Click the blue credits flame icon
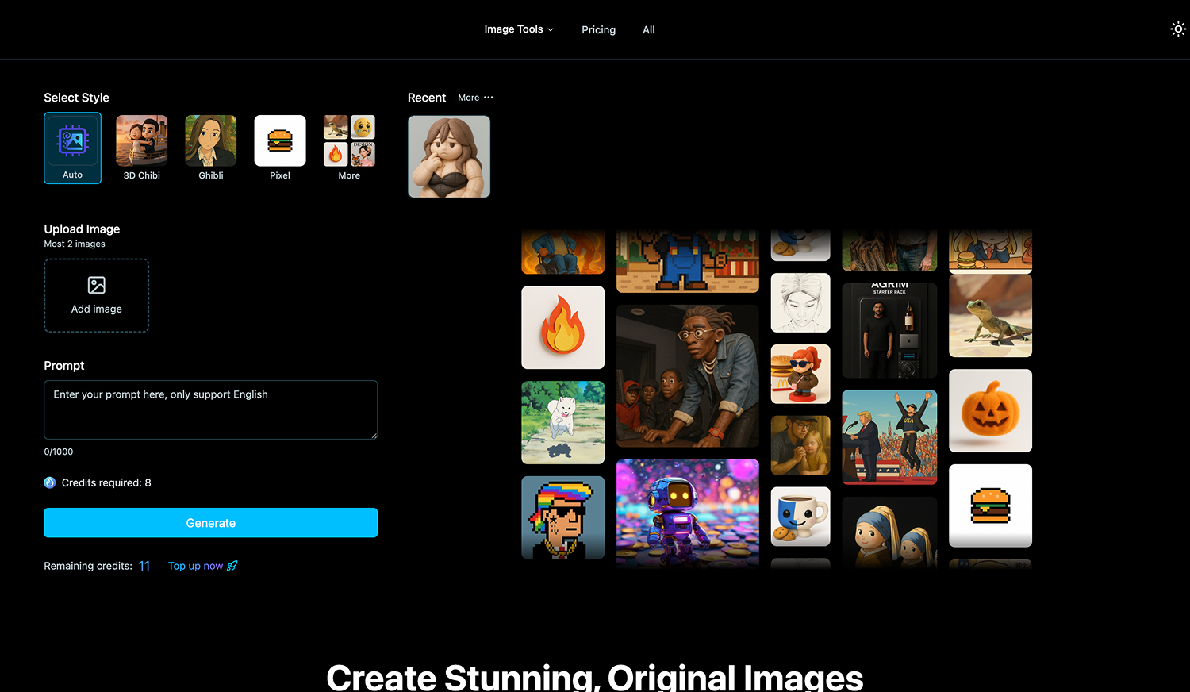 pyautogui.click(x=49, y=482)
